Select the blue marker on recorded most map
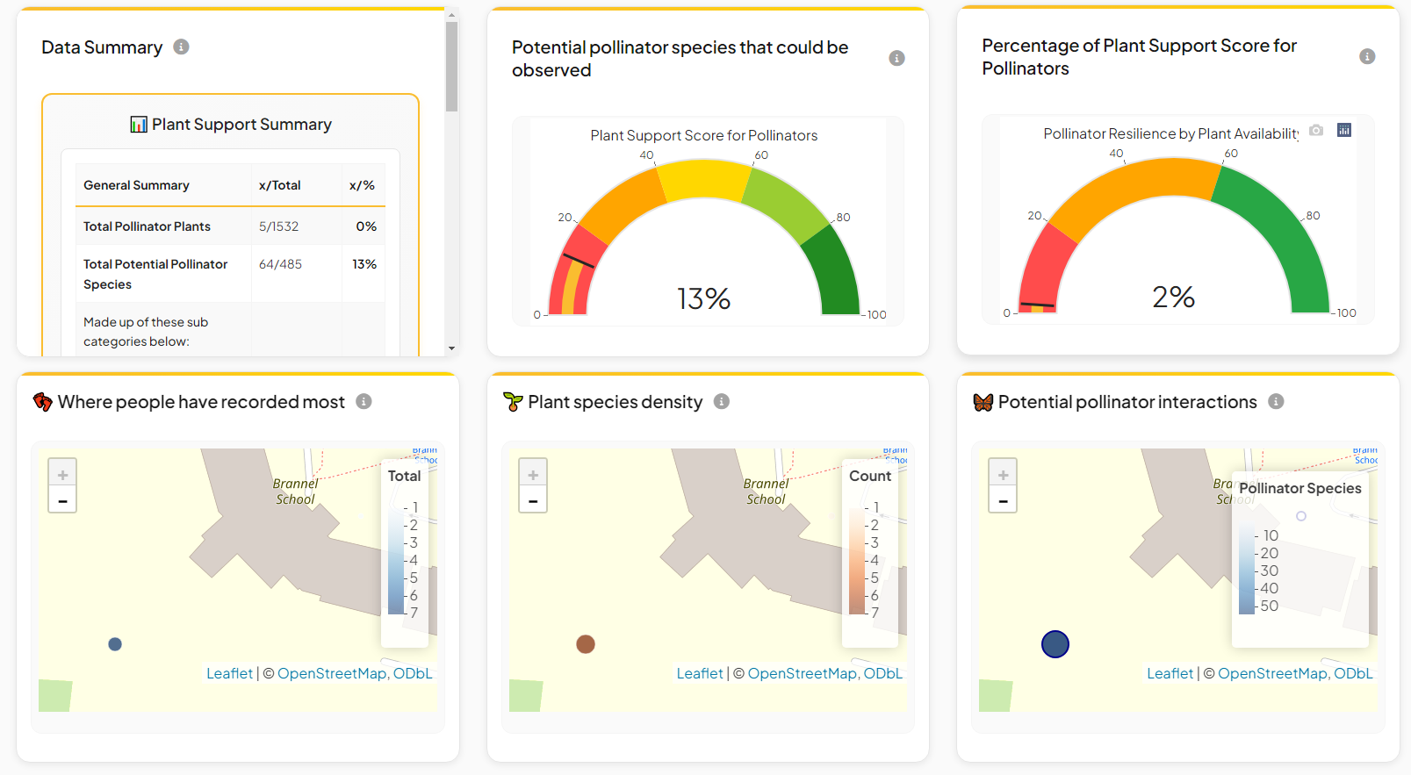 [115, 644]
